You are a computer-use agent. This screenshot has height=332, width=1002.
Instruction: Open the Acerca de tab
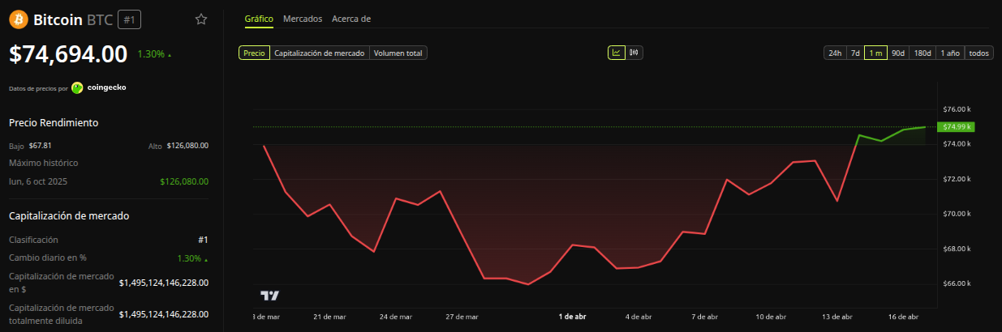(351, 19)
